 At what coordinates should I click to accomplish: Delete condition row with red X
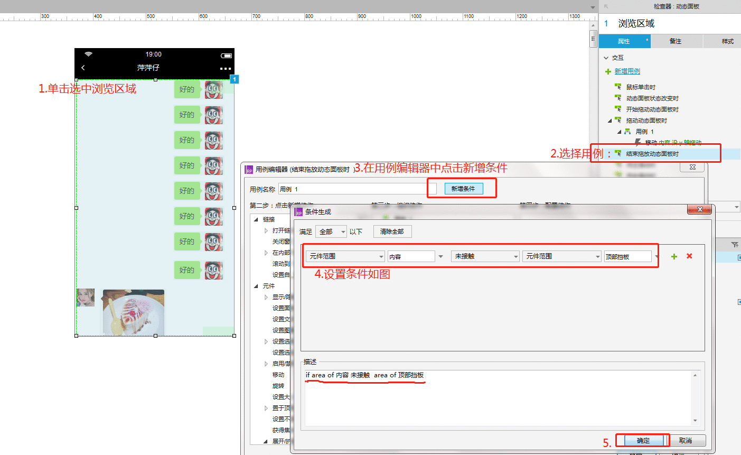click(x=689, y=256)
